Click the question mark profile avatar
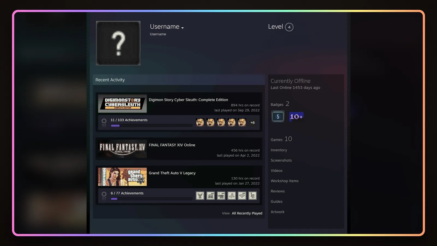The width and height of the screenshot is (437, 246). (118, 43)
